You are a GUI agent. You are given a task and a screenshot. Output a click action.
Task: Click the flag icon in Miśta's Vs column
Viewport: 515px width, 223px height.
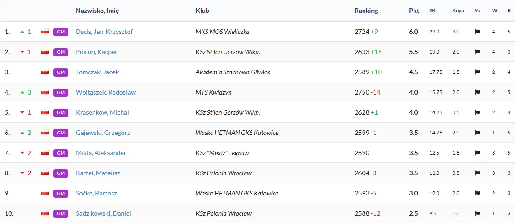coord(477,153)
